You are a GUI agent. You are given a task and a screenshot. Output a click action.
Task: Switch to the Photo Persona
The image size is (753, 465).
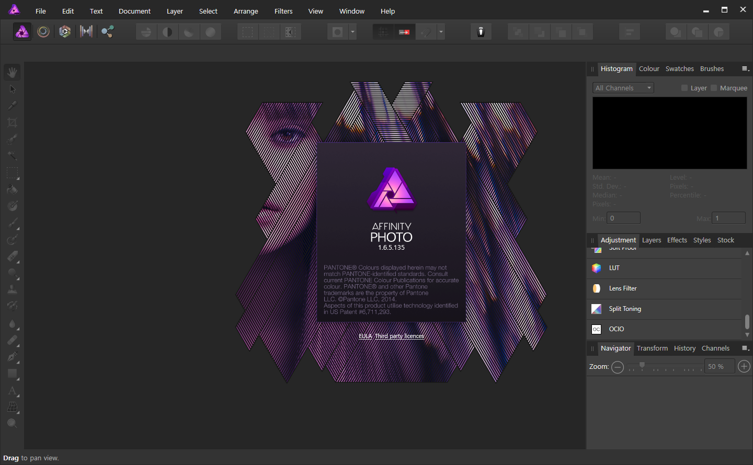click(x=22, y=32)
